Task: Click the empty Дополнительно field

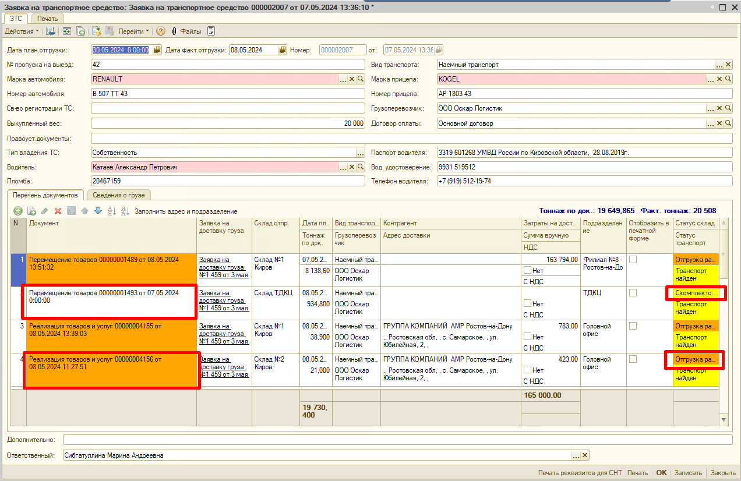Action: [x=397, y=440]
